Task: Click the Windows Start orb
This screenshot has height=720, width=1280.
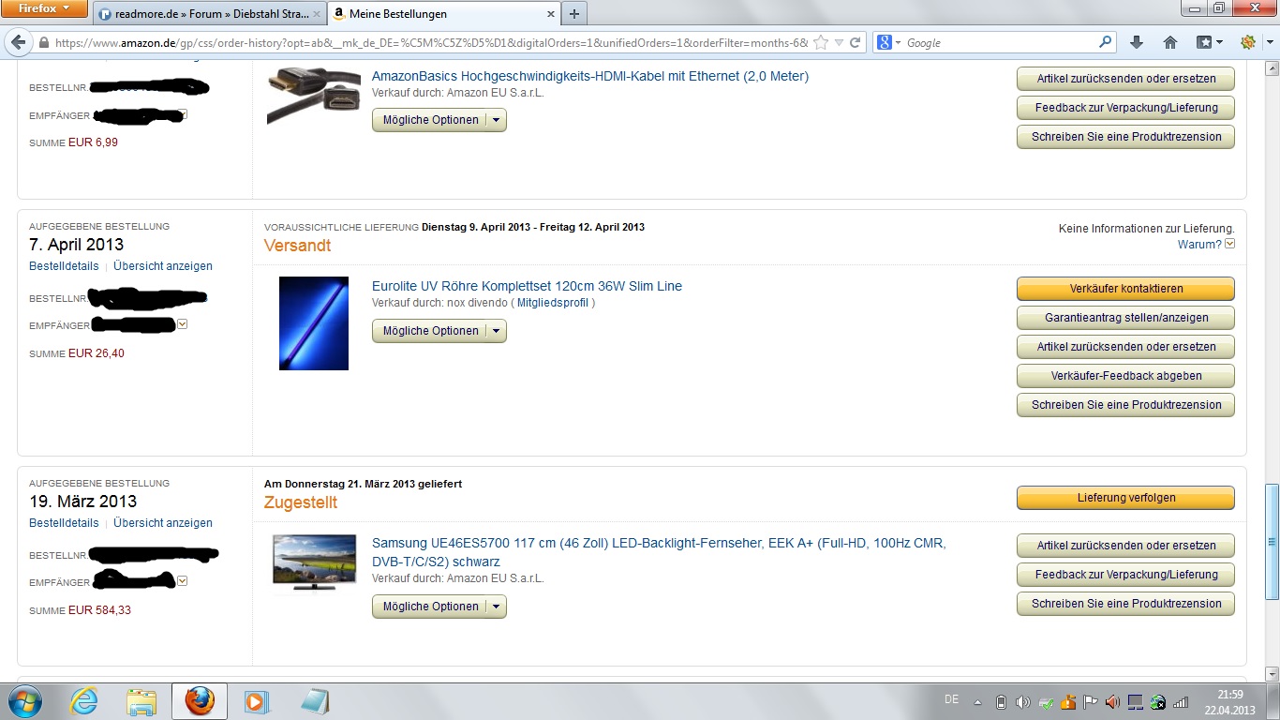Action: click(x=23, y=701)
